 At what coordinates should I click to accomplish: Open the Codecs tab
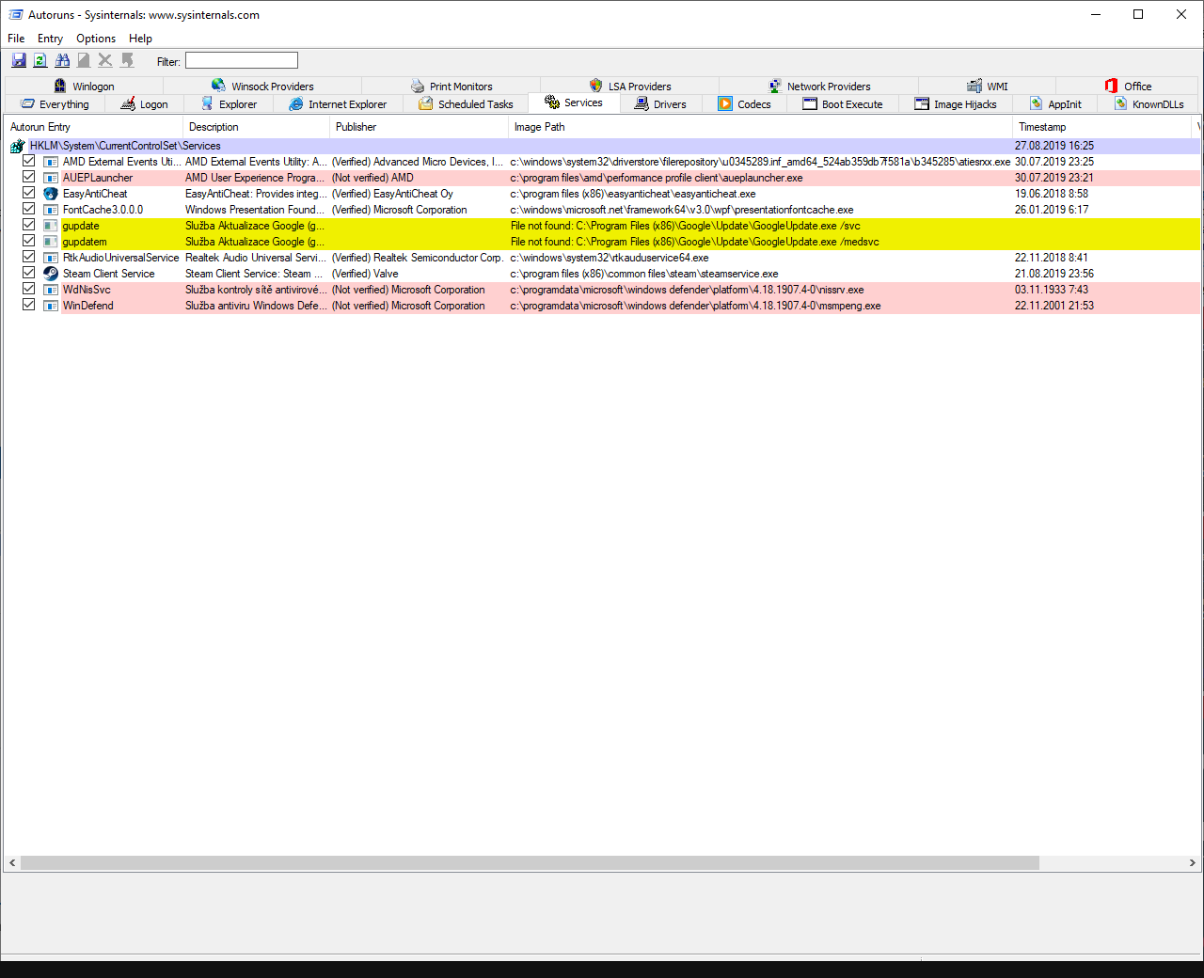[x=744, y=104]
